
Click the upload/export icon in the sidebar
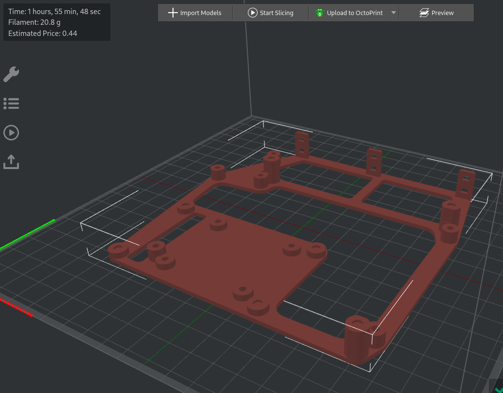click(11, 161)
